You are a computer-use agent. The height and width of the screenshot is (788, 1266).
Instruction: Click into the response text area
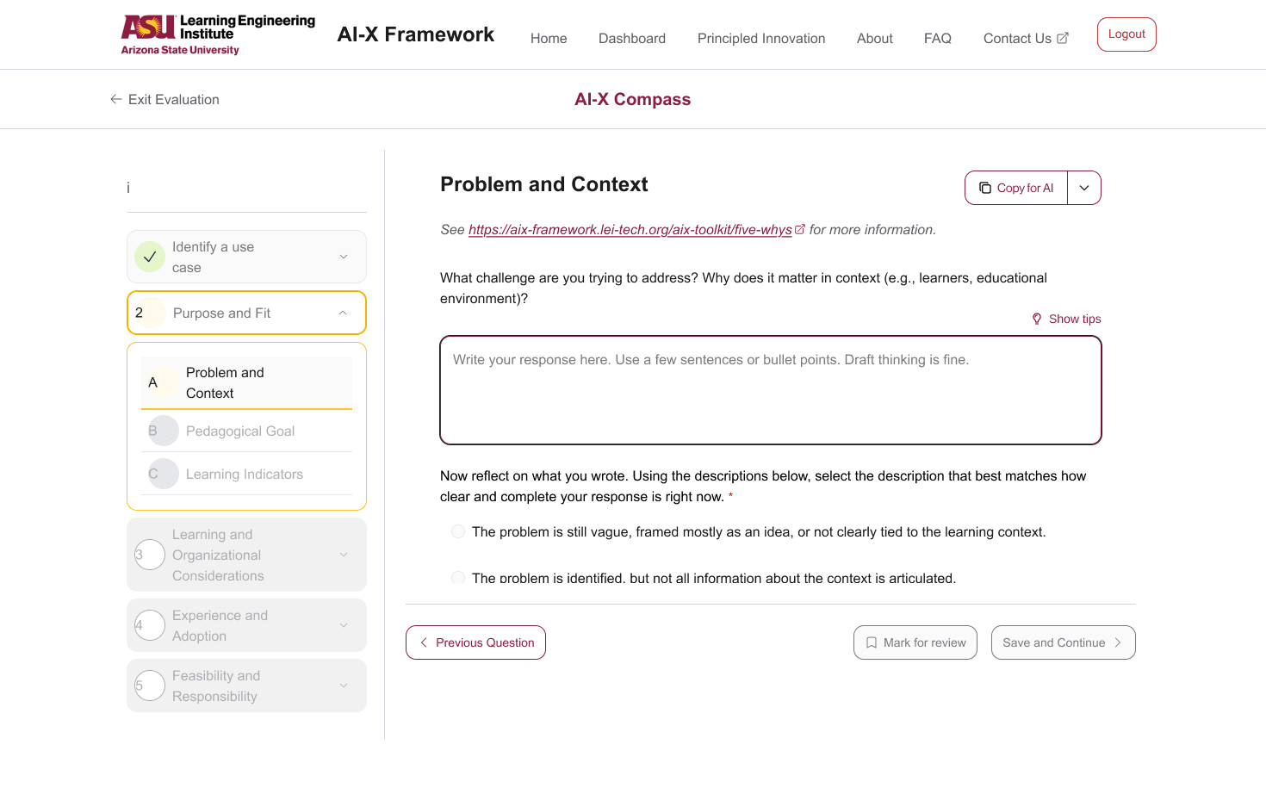(x=771, y=390)
